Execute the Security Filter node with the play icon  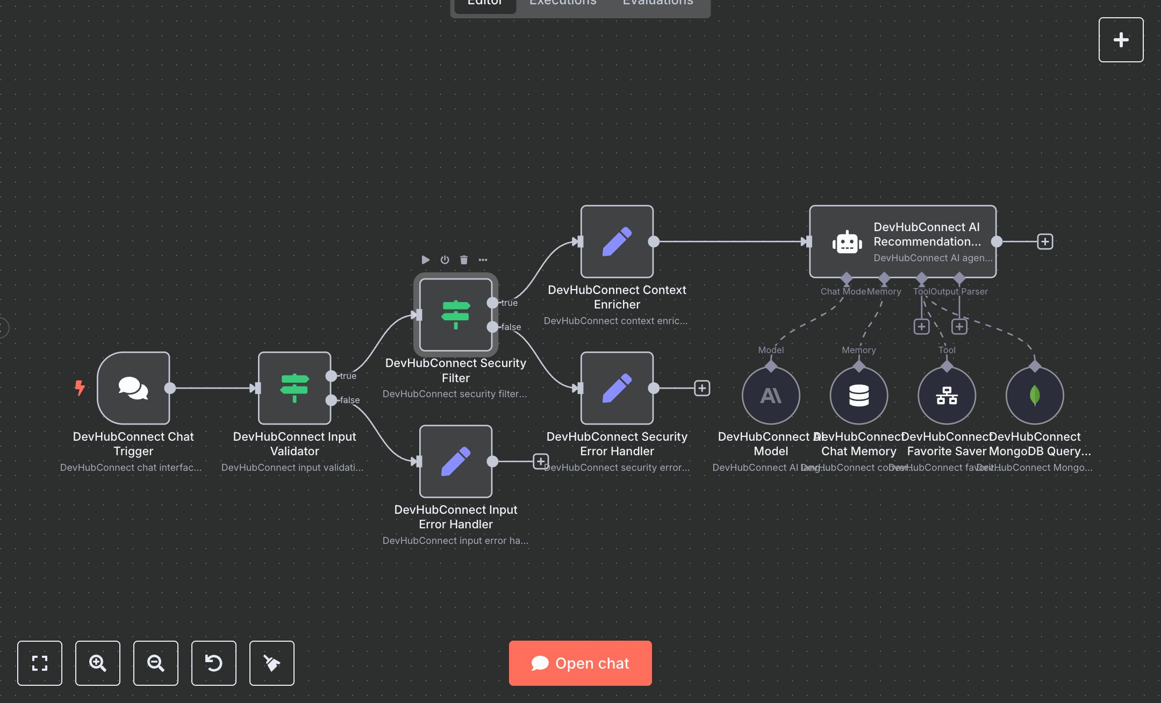click(425, 260)
